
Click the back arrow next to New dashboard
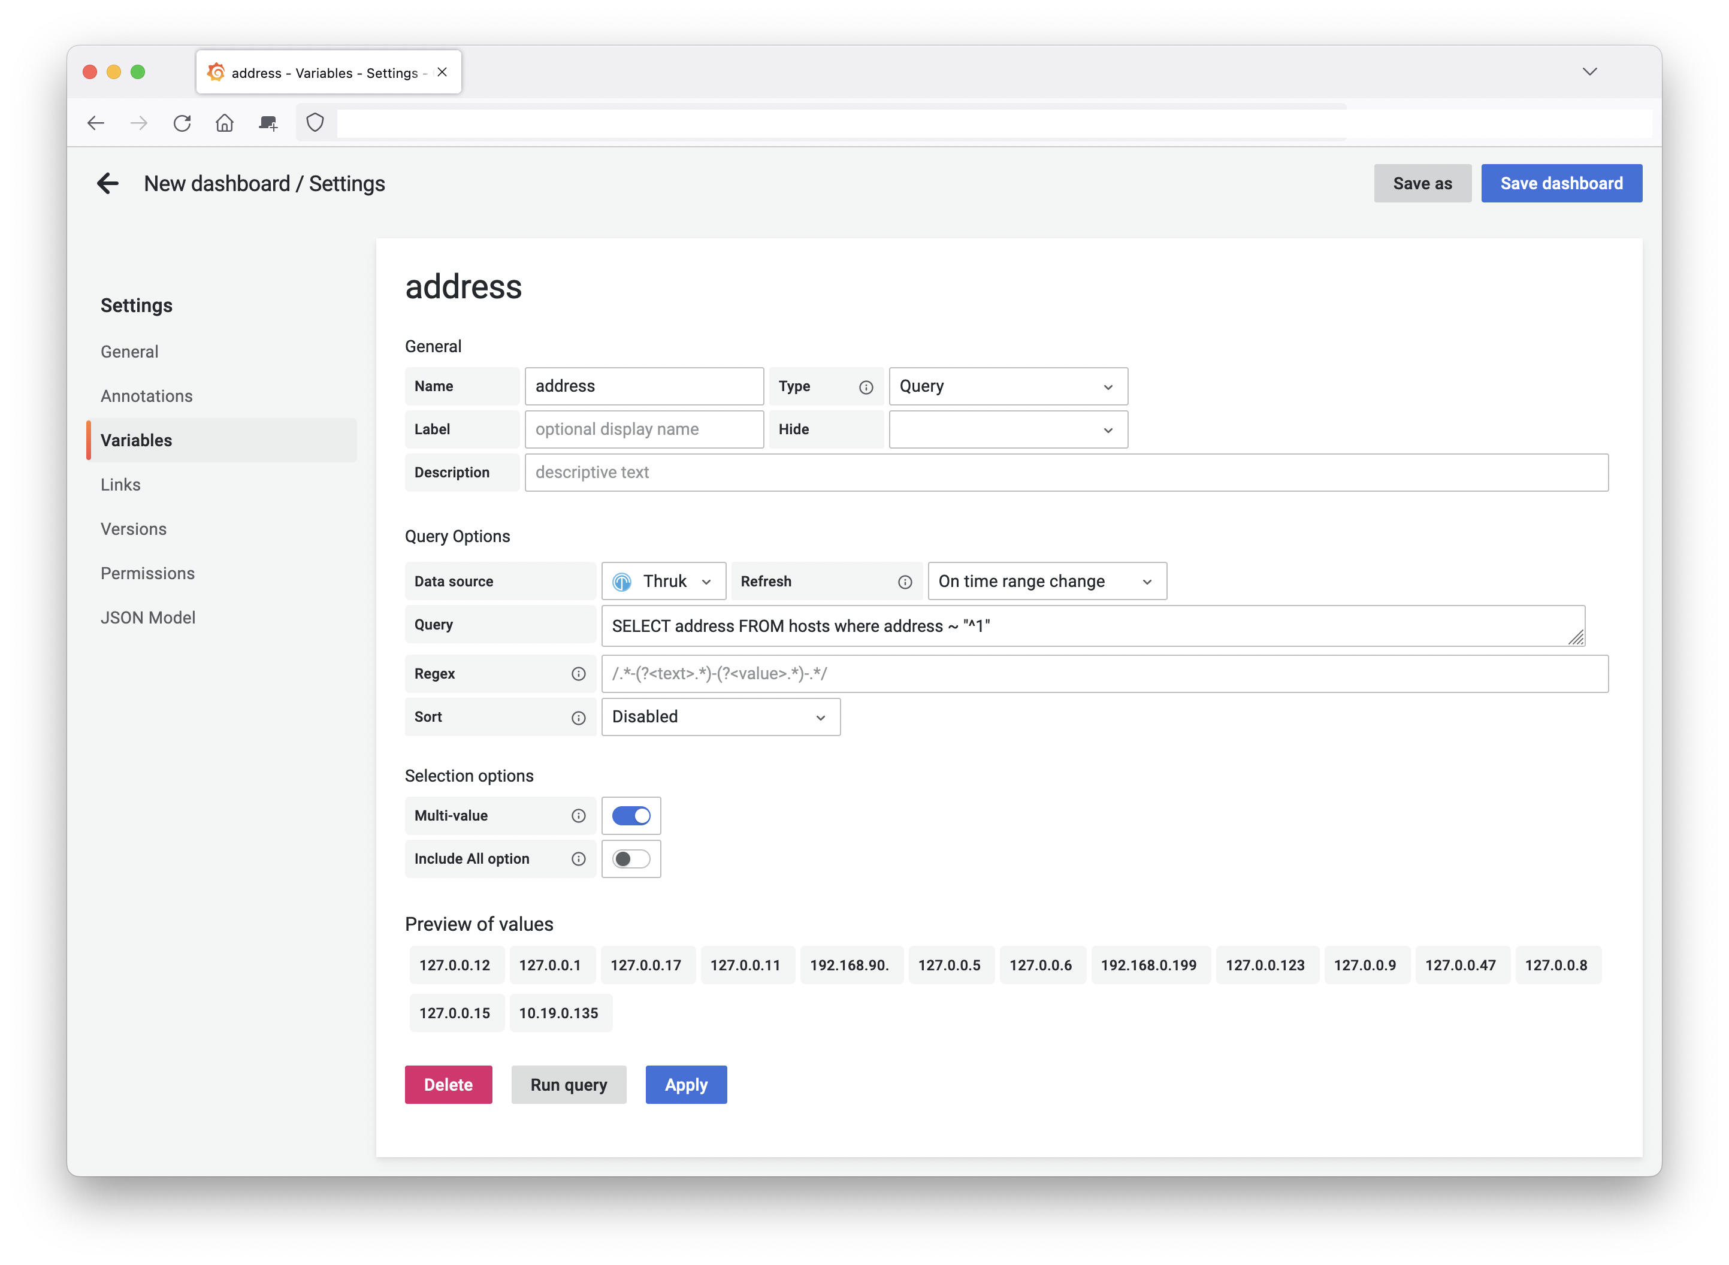[x=108, y=184]
